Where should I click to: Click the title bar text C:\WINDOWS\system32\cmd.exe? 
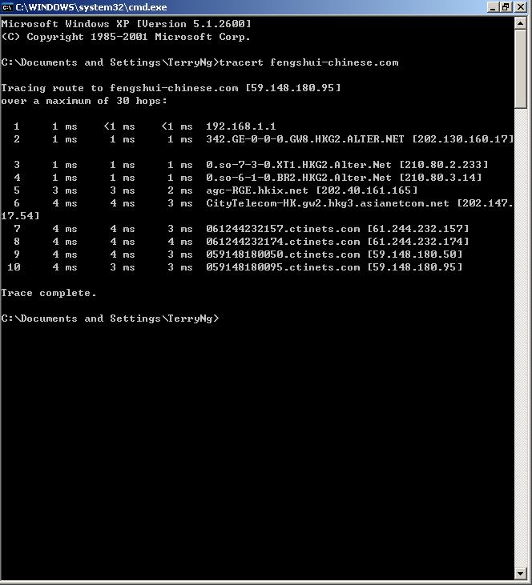click(x=91, y=7)
